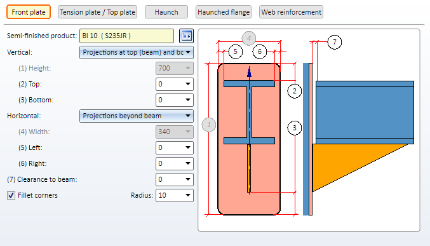Switch to the Haunch tab
Image resolution: width=430 pixels, height=246 pixels.
click(x=166, y=12)
